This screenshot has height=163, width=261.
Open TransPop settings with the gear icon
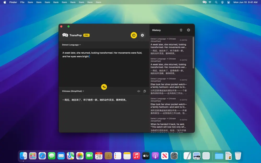click(x=142, y=35)
